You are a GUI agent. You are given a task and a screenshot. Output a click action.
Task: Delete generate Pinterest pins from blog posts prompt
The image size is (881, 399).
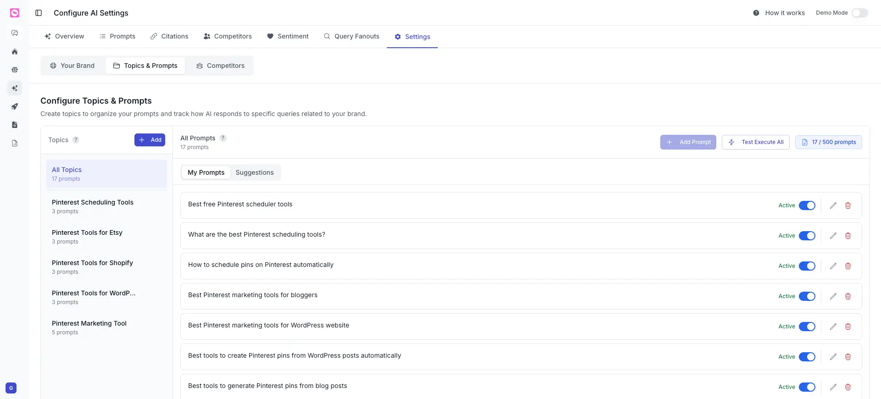(848, 387)
